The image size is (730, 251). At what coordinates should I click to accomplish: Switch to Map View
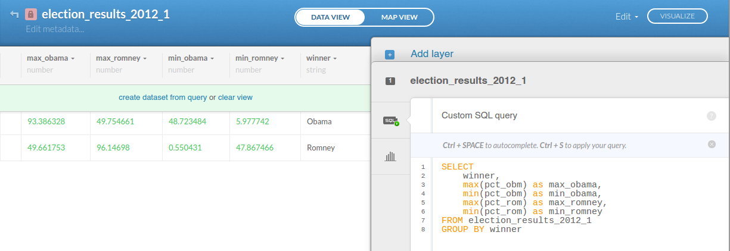399,17
